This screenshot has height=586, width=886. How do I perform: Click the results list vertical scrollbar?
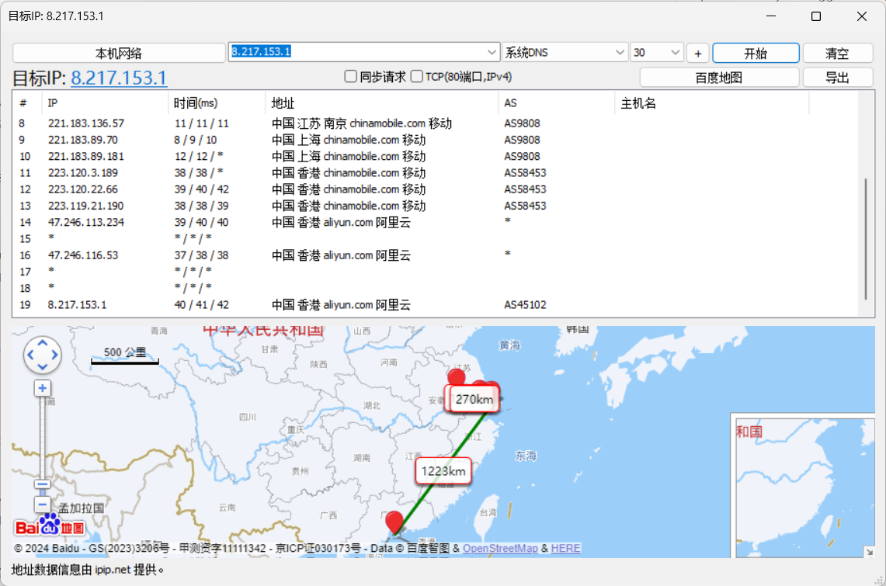866,238
